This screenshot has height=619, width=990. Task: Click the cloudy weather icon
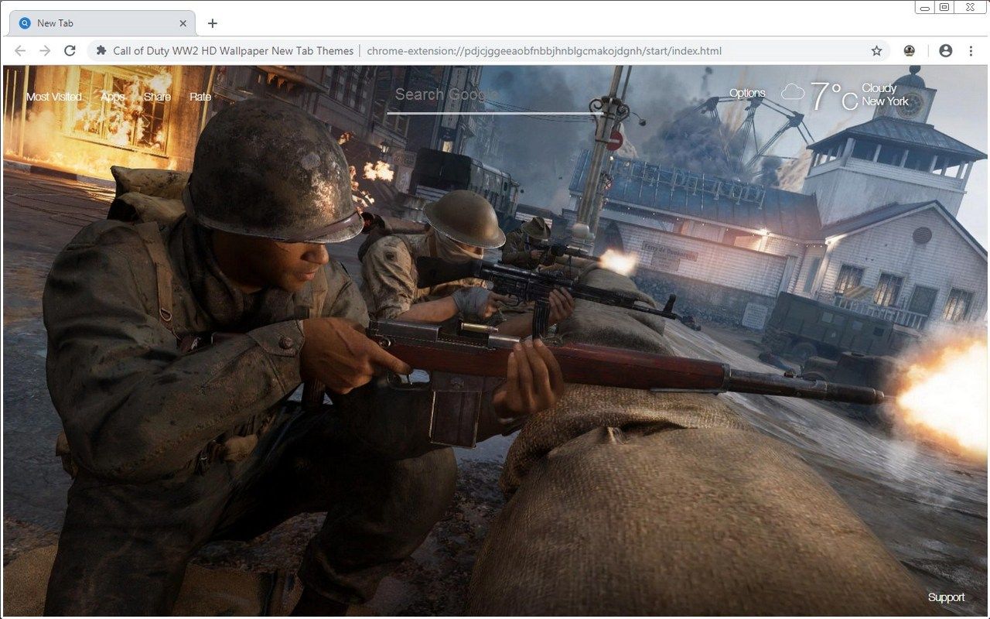[793, 92]
